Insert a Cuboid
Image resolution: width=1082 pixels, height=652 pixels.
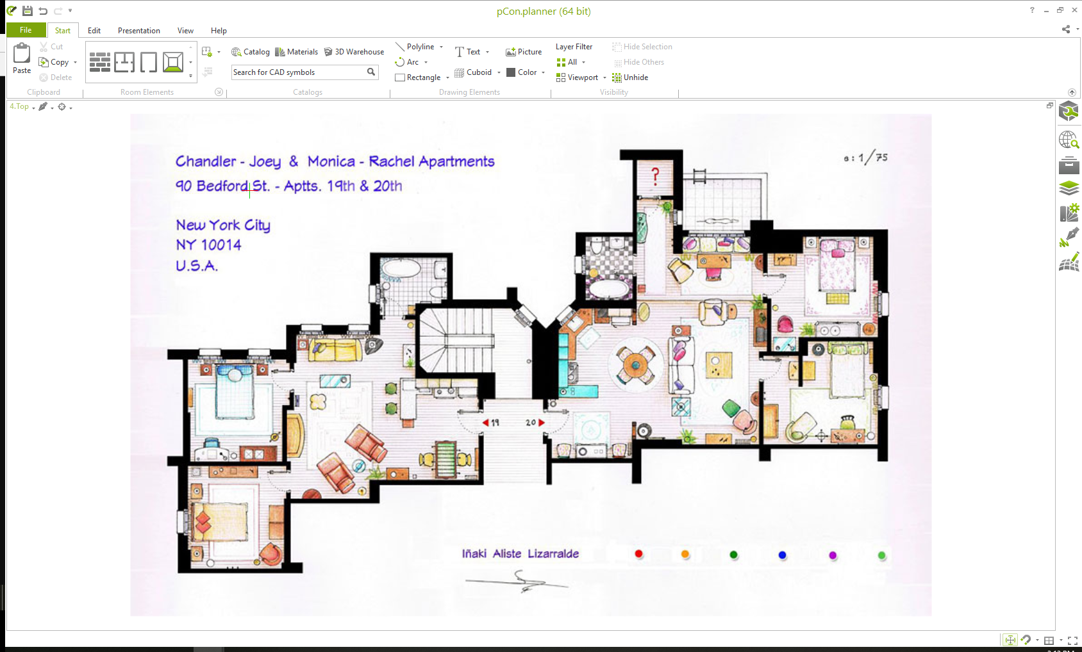473,72
